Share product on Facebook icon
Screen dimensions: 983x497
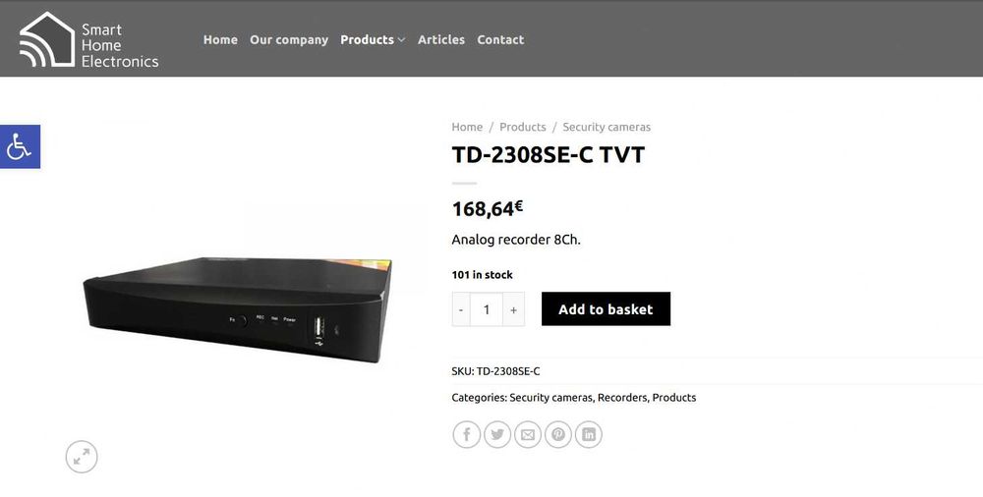(466, 434)
